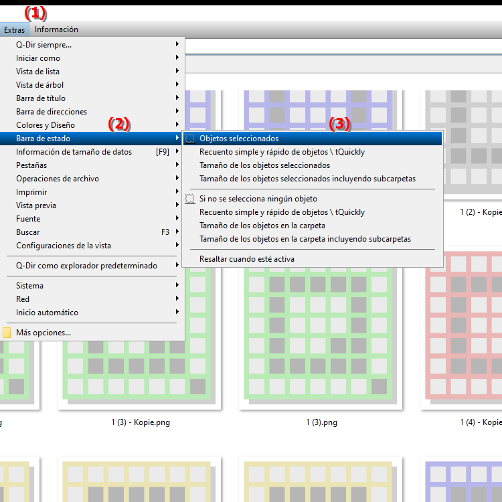Open the Sistema submenu
Viewport: 502px width, 502px height.
click(92, 286)
